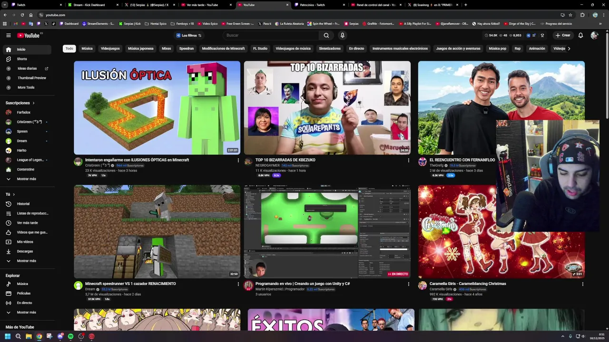Select Modificaciones de Minecraft chip
This screenshot has height=342, width=609.
223,48
